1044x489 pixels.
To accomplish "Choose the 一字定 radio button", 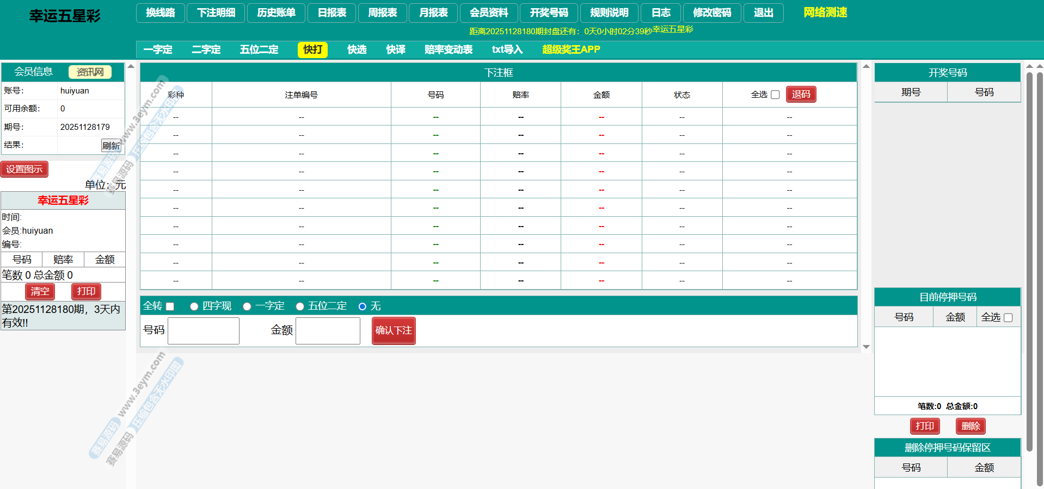I will click(x=247, y=306).
